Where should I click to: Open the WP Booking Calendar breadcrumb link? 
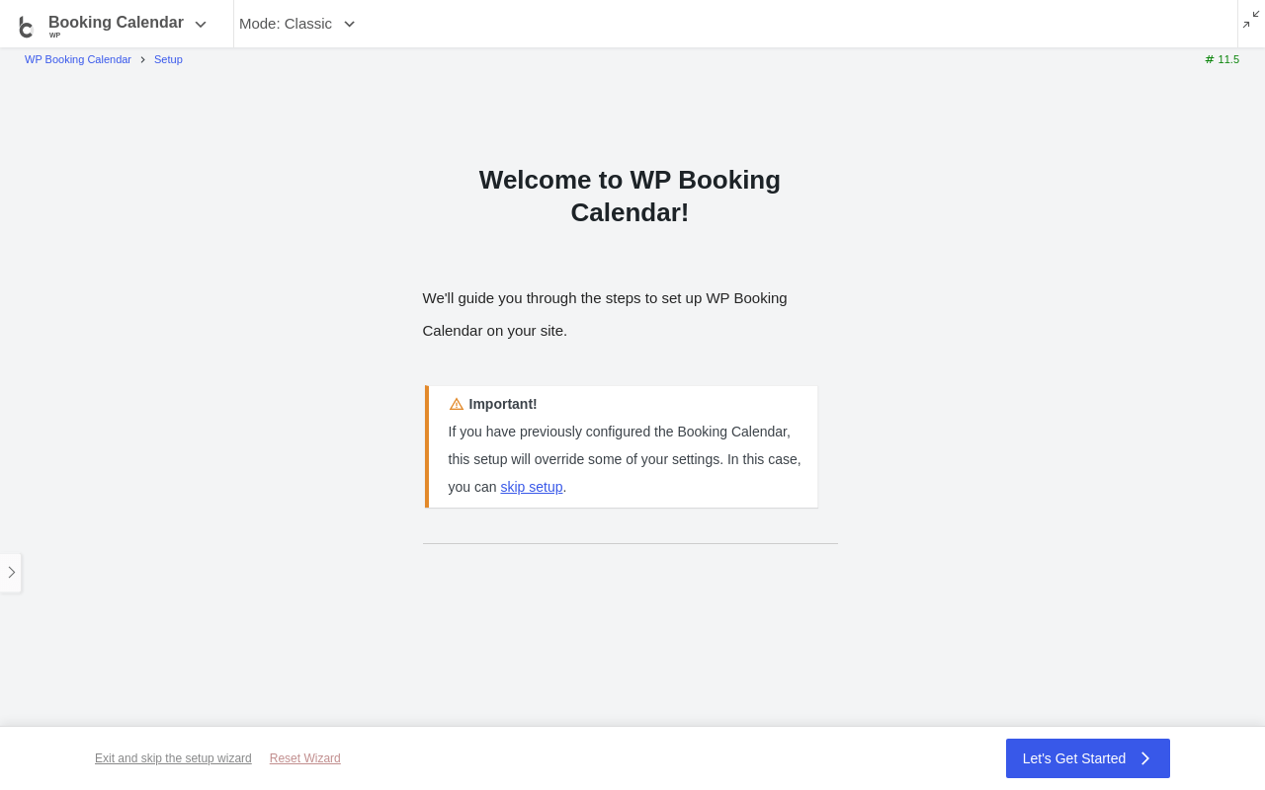click(x=78, y=59)
